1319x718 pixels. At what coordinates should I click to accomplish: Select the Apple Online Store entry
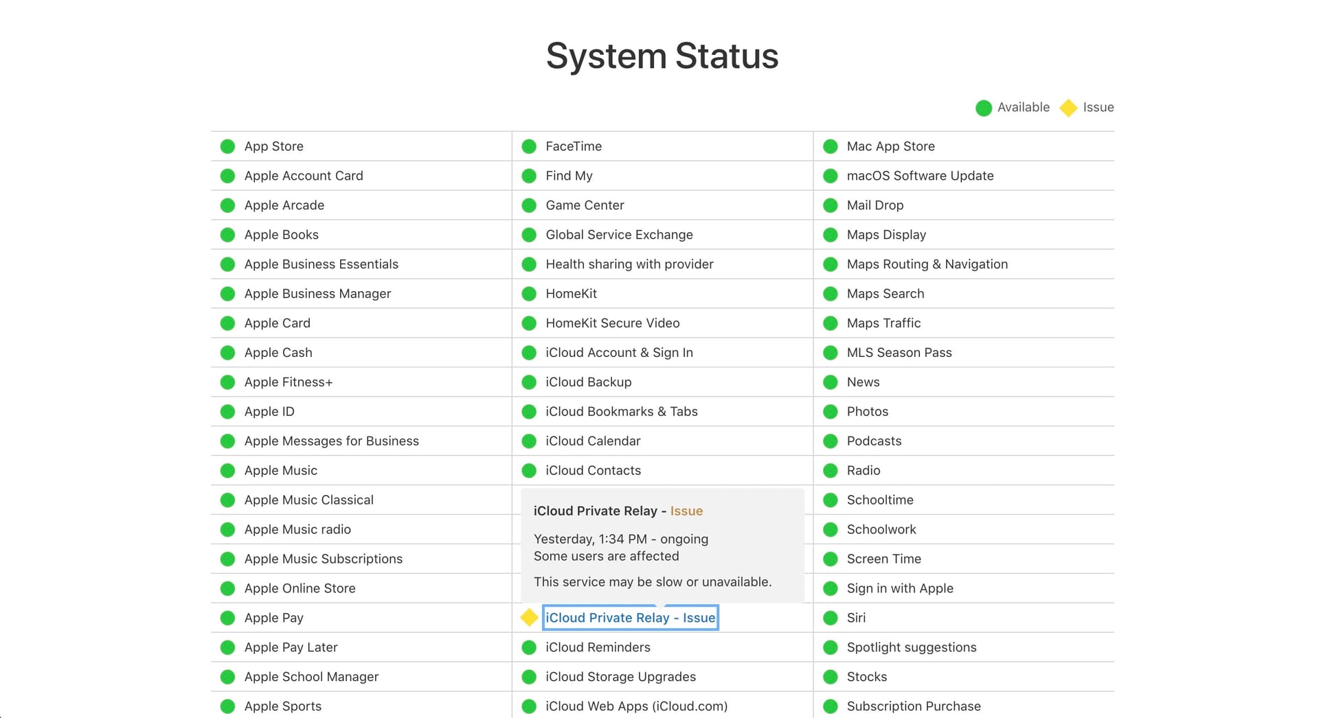point(300,588)
